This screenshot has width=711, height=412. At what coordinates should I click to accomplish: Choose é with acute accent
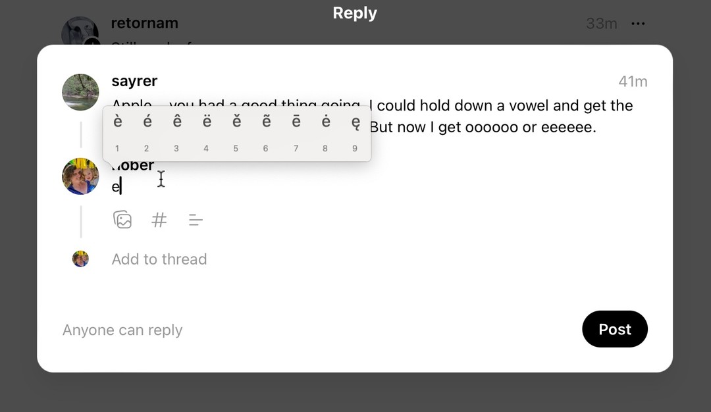click(x=147, y=122)
